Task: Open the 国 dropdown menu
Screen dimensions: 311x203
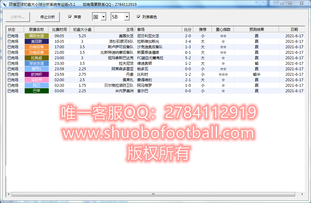Action: [103, 17]
